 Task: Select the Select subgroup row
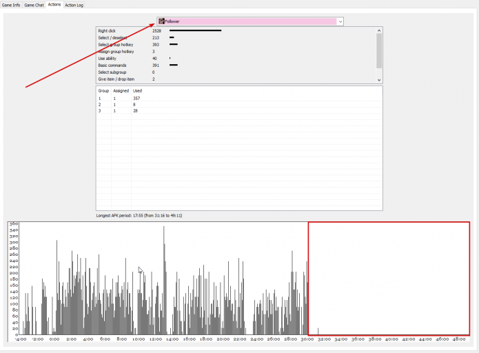coord(236,72)
